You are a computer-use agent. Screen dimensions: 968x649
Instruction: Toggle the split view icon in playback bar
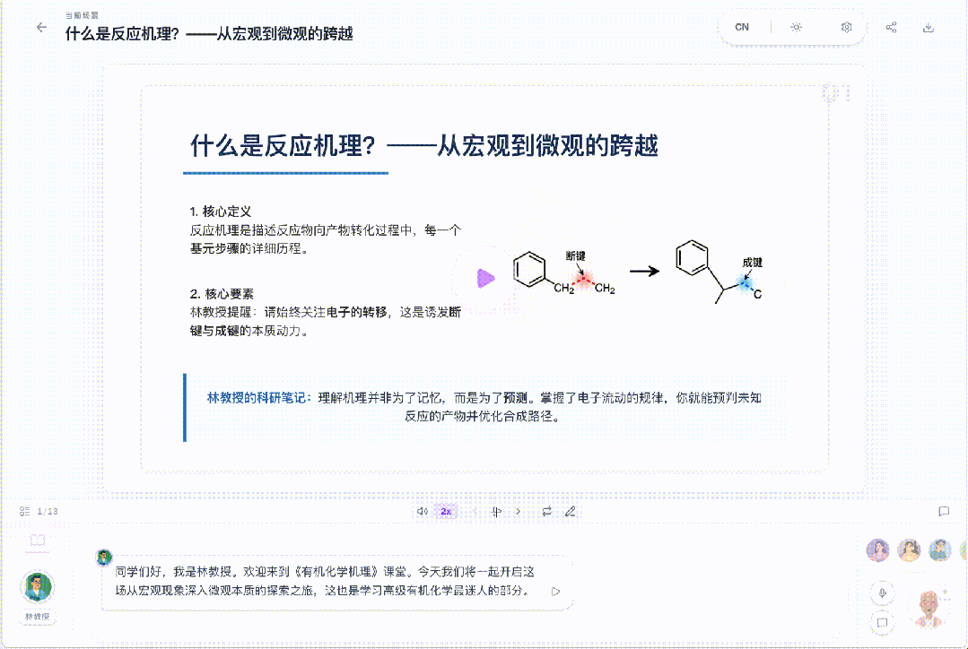(x=494, y=511)
